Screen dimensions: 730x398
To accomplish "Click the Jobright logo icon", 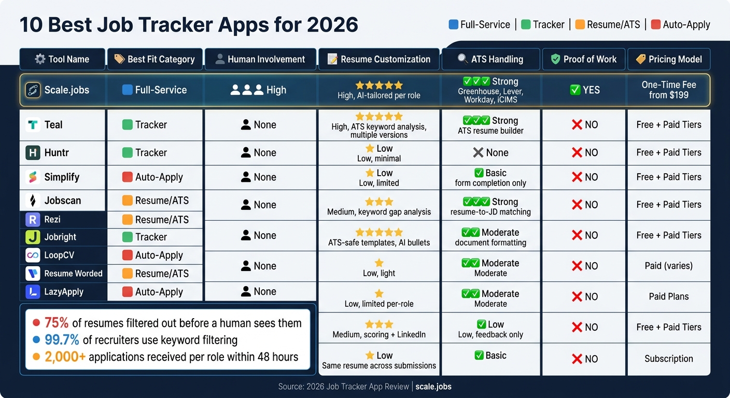I will tap(33, 237).
